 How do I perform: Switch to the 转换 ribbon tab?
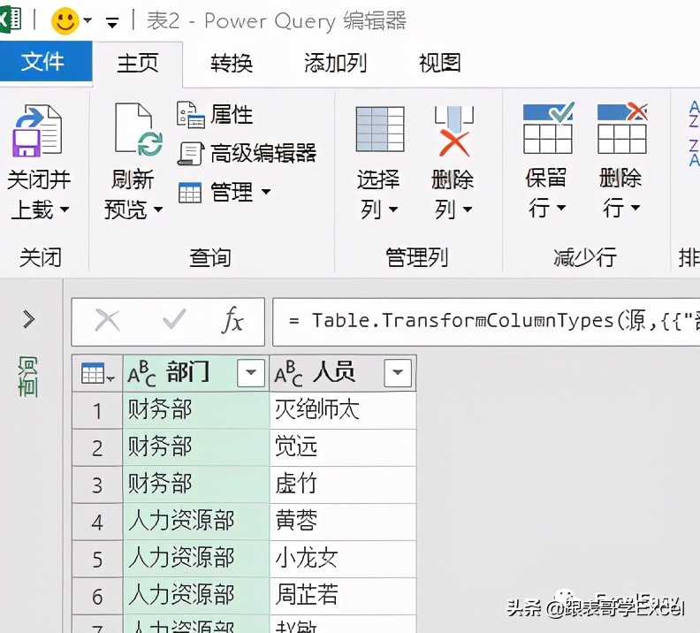pos(232,63)
